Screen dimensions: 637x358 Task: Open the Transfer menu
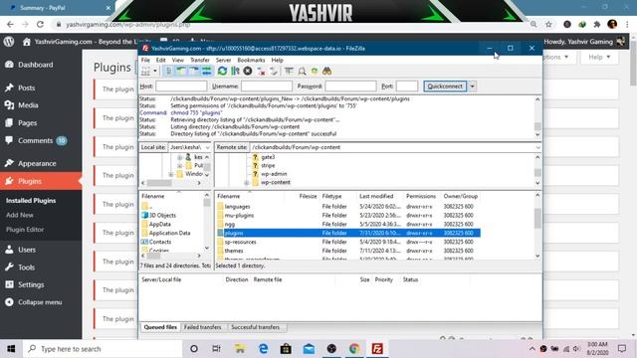click(x=200, y=60)
